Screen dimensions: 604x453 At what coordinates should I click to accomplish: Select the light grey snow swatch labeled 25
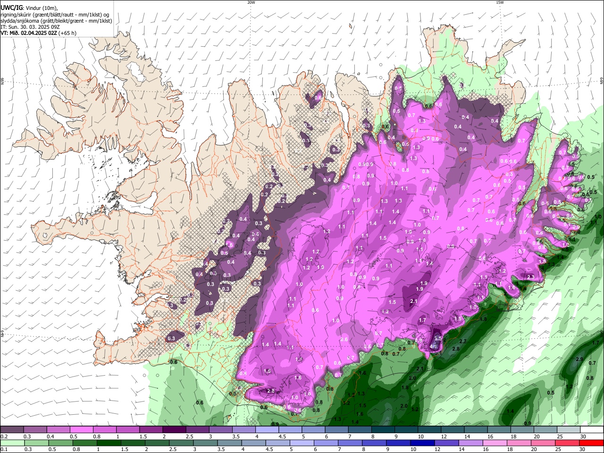(x=569, y=430)
